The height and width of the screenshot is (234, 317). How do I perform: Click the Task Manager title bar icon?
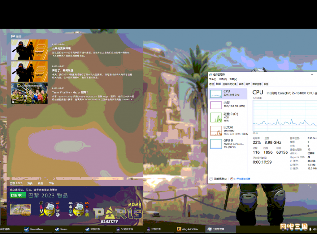pyautogui.click(x=211, y=74)
